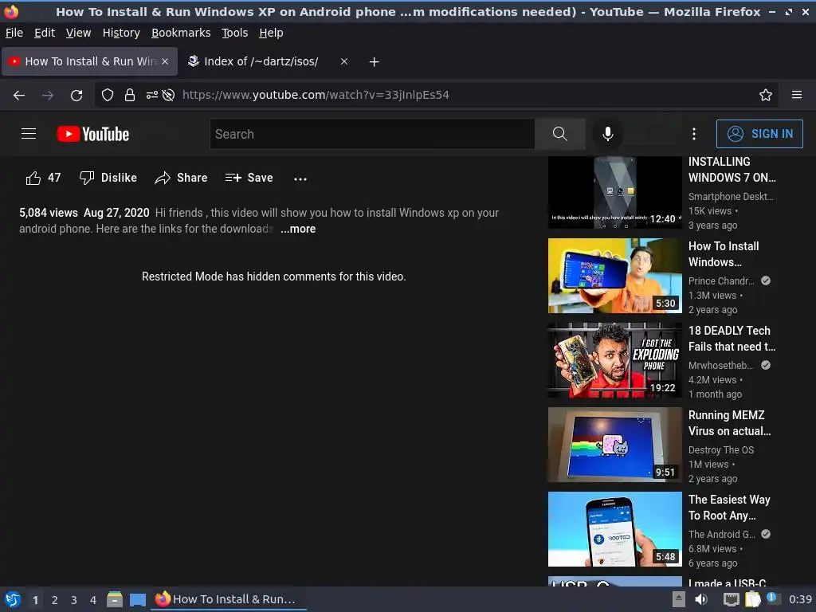Save the video to a playlist

pyautogui.click(x=249, y=178)
